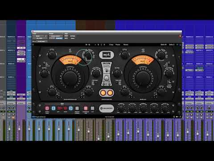214x161 pixels.
Task: Click the Brainworx logo badge
Action: 107,108
